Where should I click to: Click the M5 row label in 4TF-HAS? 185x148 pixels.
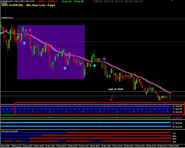click(174, 142)
